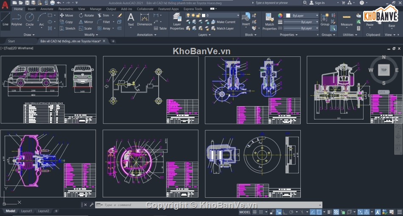Expand the Block panel
The image size is (403, 216).
251,35
